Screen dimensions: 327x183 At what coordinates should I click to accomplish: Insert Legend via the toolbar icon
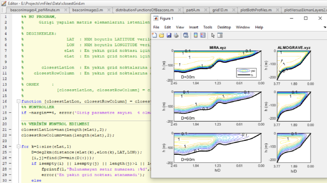pyautogui.click(x=203, y=35)
